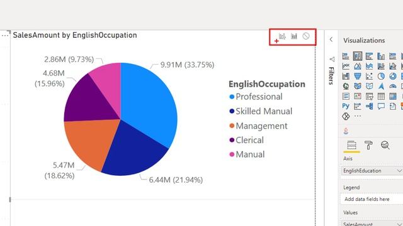The width and height of the screenshot is (403, 226).
Task: Insert the multi-row card visual
Action: tap(346, 96)
